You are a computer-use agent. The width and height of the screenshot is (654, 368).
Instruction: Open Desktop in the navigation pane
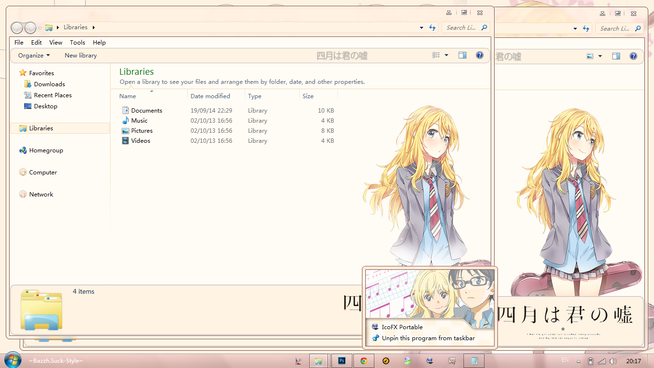[41, 106]
